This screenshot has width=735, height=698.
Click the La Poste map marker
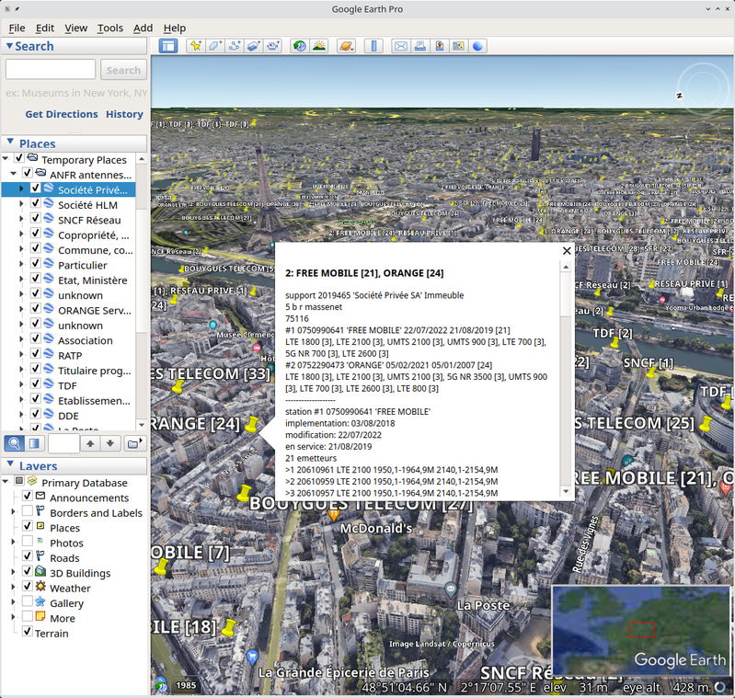451,589
